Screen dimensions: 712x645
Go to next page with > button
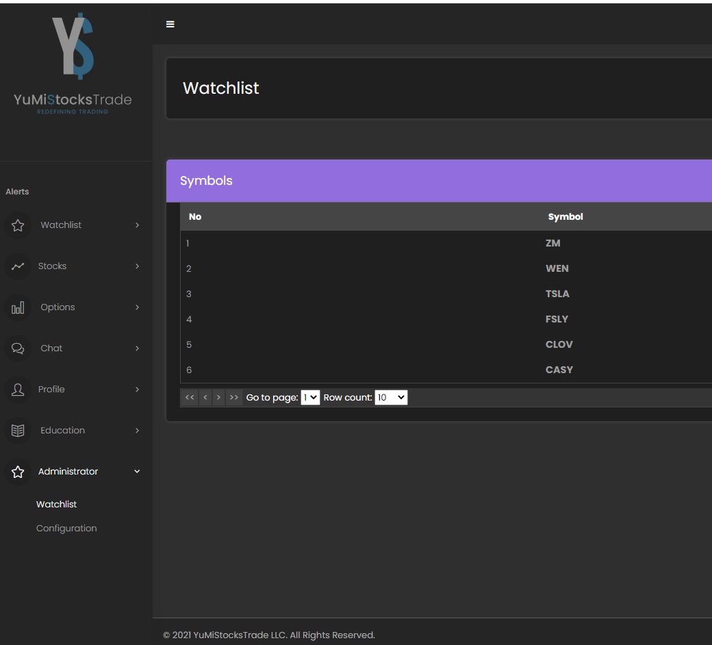[x=218, y=397]
